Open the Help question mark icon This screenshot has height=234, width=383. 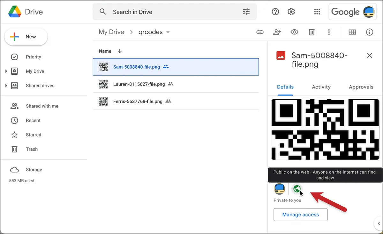[x=275, y=12]
